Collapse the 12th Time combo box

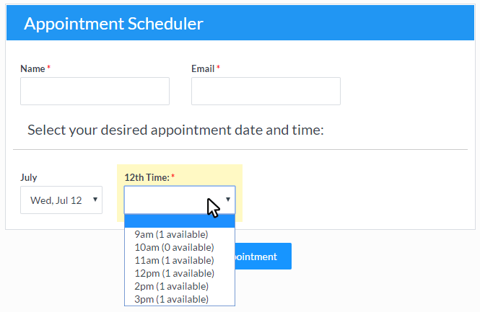(x=180, y=200)
